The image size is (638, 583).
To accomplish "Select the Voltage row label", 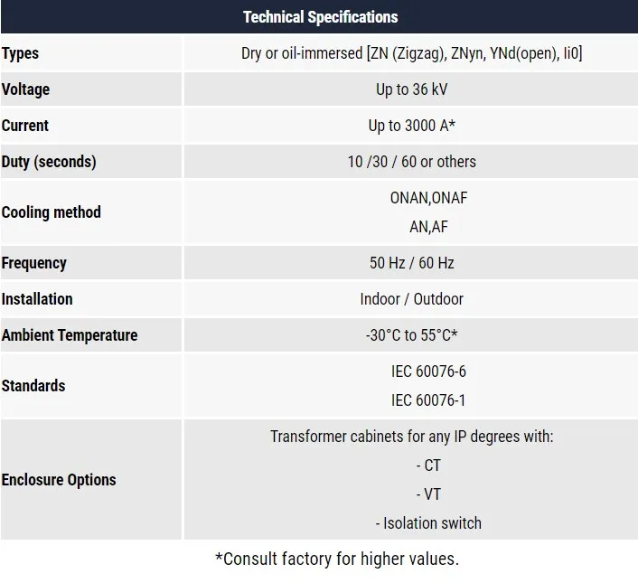I will (26, 89).
